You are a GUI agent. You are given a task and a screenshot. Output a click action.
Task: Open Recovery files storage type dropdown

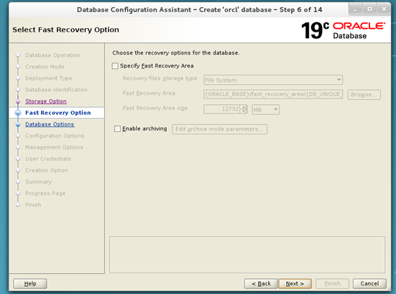click(x=273, y=80)
